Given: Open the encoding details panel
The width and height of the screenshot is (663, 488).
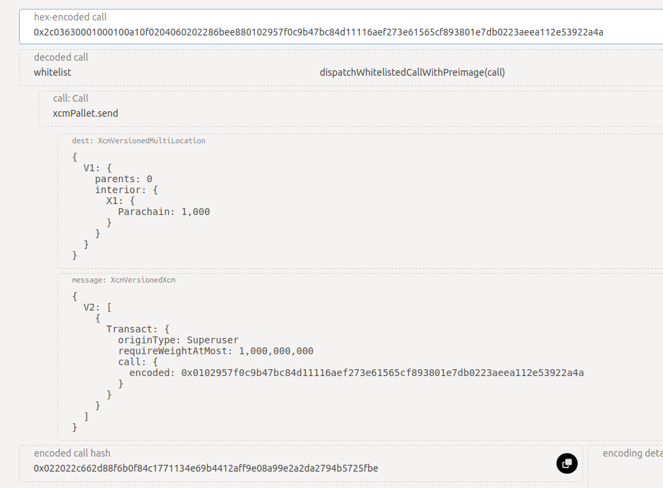Looking at the screenshot, I should tap(632, 453).
